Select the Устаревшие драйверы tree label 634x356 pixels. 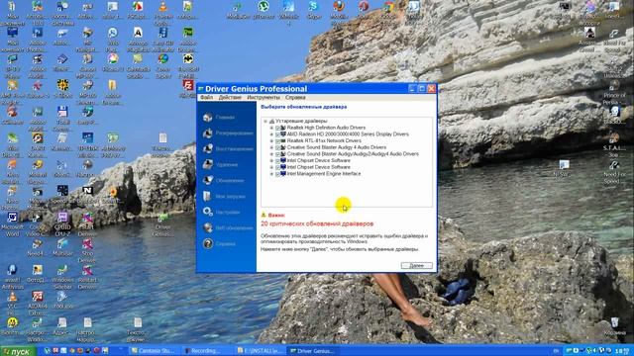click(x=301, y=121)
